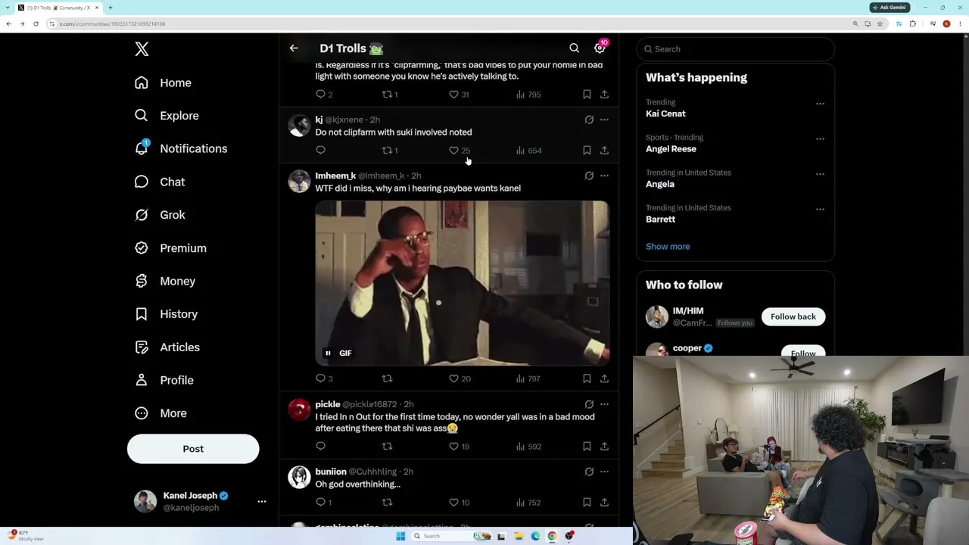Open Chat in the sidebar

click(x=160, y=182)
